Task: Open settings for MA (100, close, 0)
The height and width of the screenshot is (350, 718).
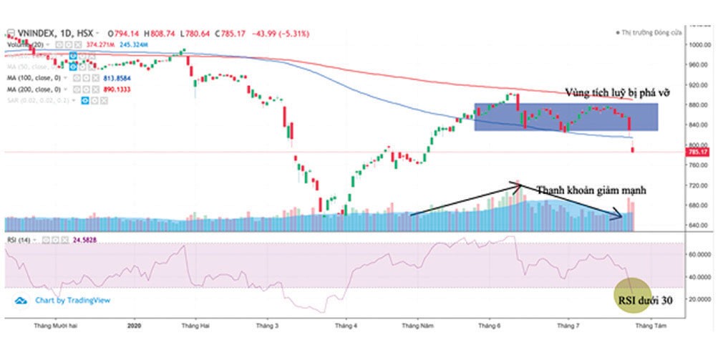Action: (x=85, y=77)
